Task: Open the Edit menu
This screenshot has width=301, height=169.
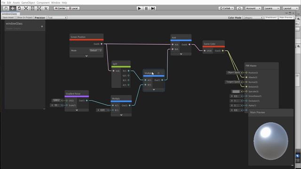Action: [9, 2]
